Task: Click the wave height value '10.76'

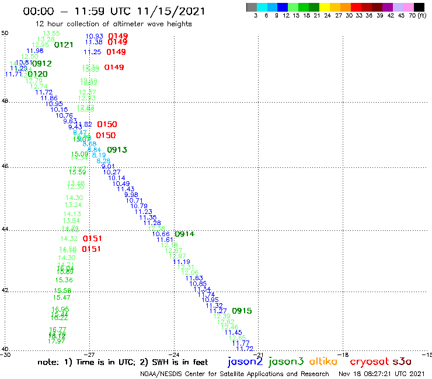Action: click(x=64, y=115)
